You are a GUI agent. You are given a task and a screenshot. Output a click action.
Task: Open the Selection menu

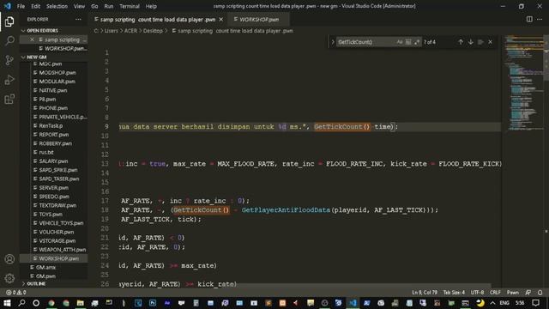57,6
